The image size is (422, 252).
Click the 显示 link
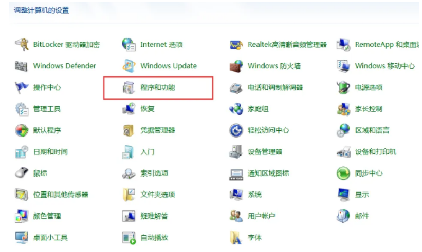click(x=362, y=195)
